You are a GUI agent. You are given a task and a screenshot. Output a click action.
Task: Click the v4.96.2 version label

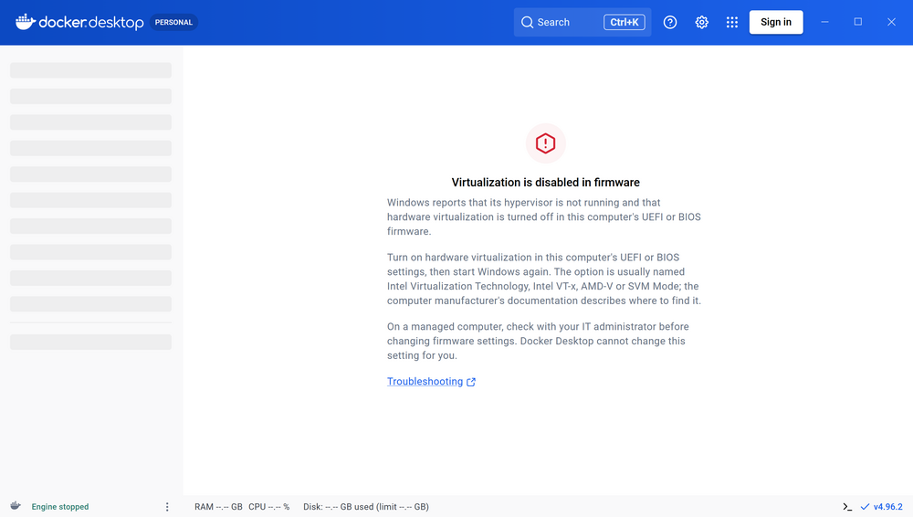click(x=888, y=507)
